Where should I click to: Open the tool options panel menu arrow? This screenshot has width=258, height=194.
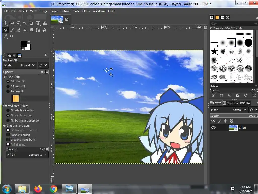pos(47,55)
